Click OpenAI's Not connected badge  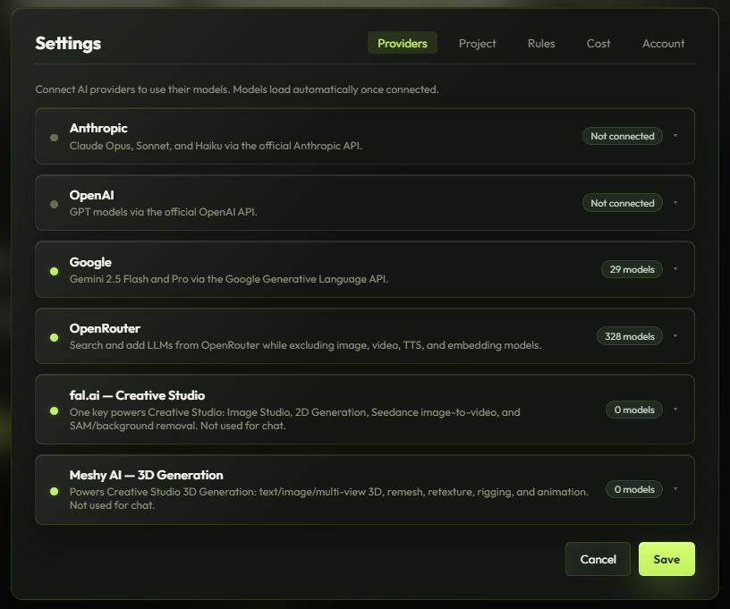623,203
